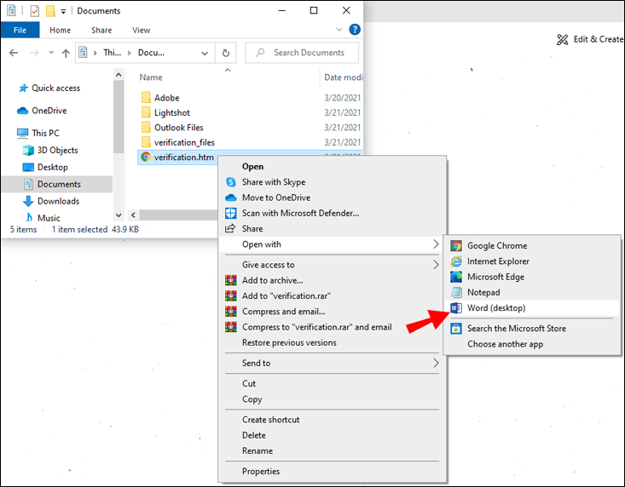The image size is (625, 487).
Task: Open Customize Quick Access Toolbar dropdown
Action: coord(63,11)
